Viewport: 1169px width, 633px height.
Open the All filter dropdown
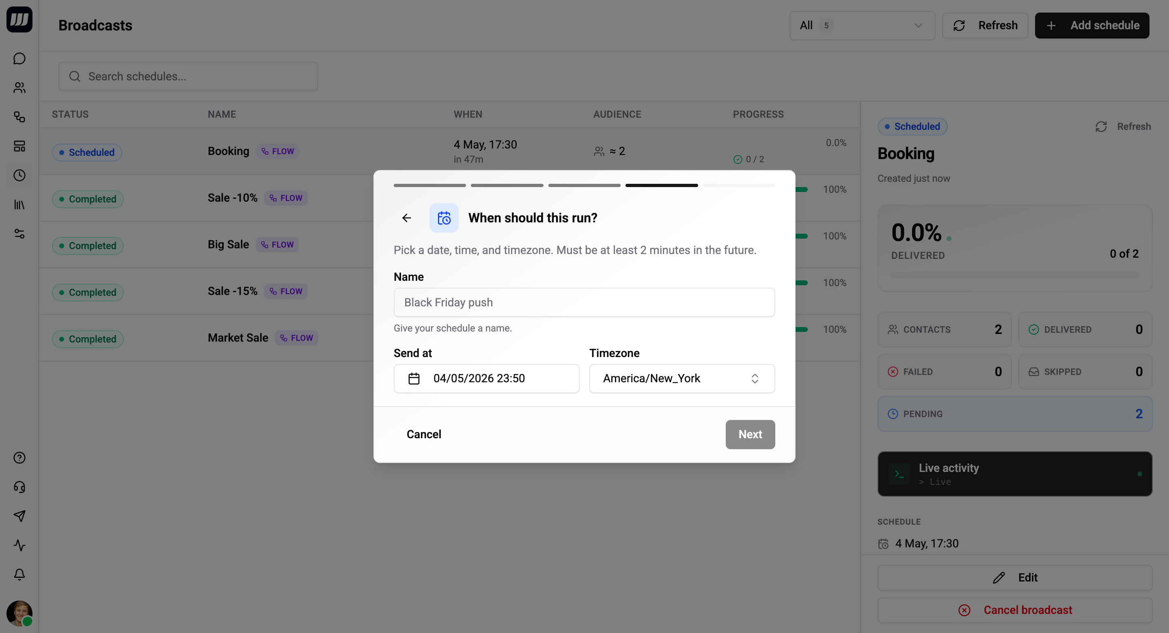pyautogui.click(x=862, y=26)
